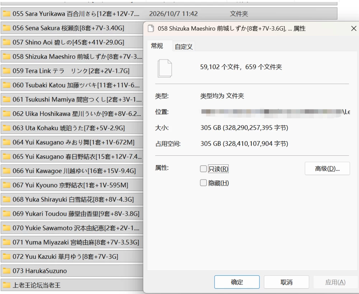Select folder name 068 Yuka Shirayuki 白雪結花
Viewport: 359px width, 294px height.
(x=73, y=200)
